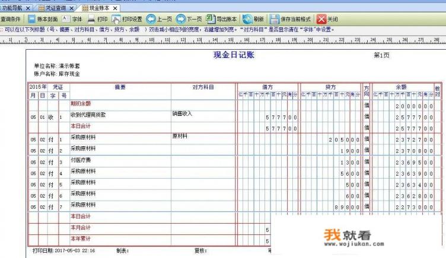Click the horizontal ruler bar

(223, 40)
